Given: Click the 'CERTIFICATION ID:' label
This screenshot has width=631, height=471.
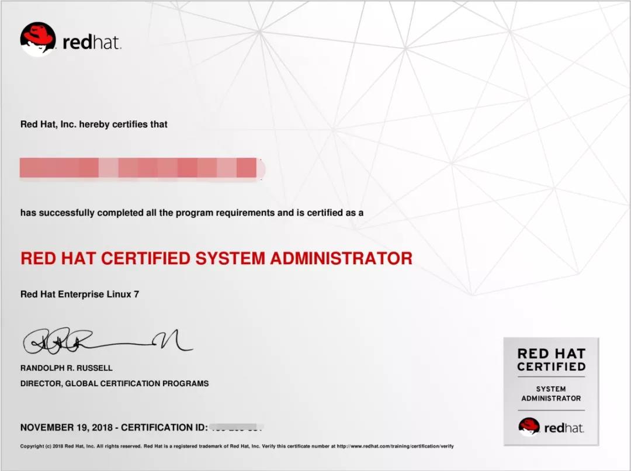Looking at the screenshot, I should [x=164, y=428].
